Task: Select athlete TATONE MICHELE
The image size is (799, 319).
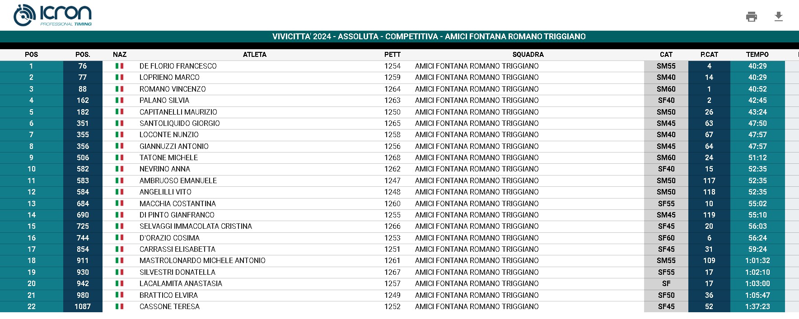Action: tap(168, 157)
